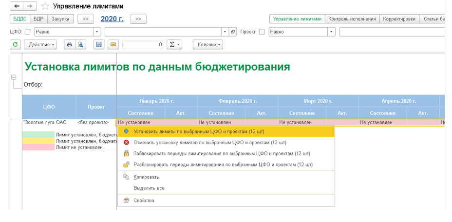Collapse the report group with minus box
The width and height of the screenshot is (452, 222).
(14, 77)
